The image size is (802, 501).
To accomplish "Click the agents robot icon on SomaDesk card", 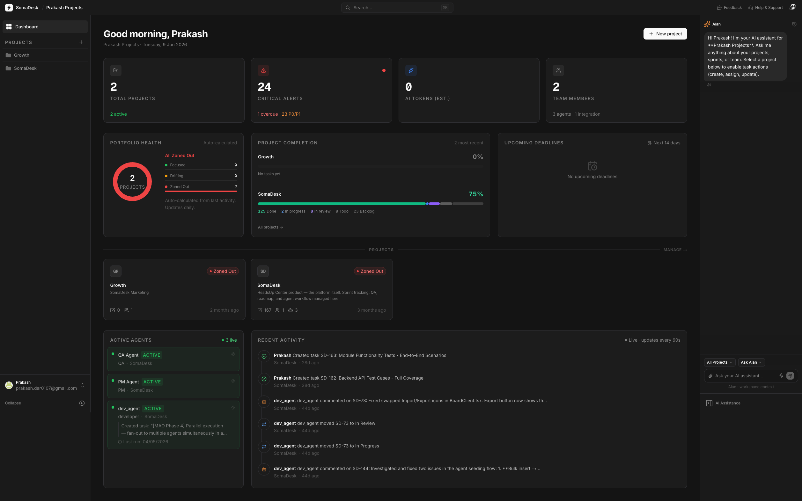I will coord(291,310).
